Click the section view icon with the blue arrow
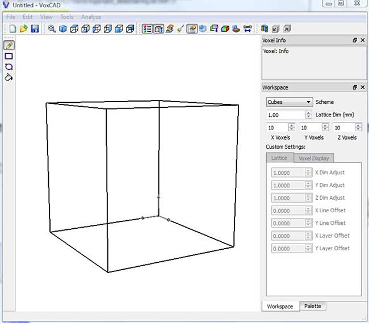369x323 pixels. pos(214,29)
